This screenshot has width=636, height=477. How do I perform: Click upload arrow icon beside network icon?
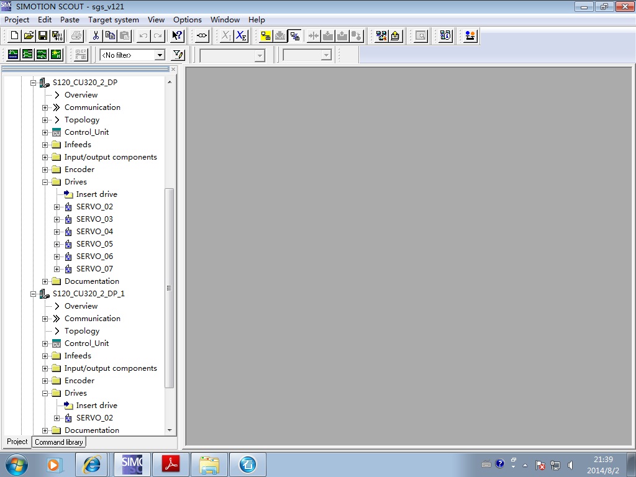tap(395, 35)
